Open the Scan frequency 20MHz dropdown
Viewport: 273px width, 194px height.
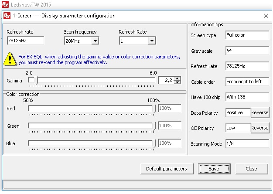95,41
